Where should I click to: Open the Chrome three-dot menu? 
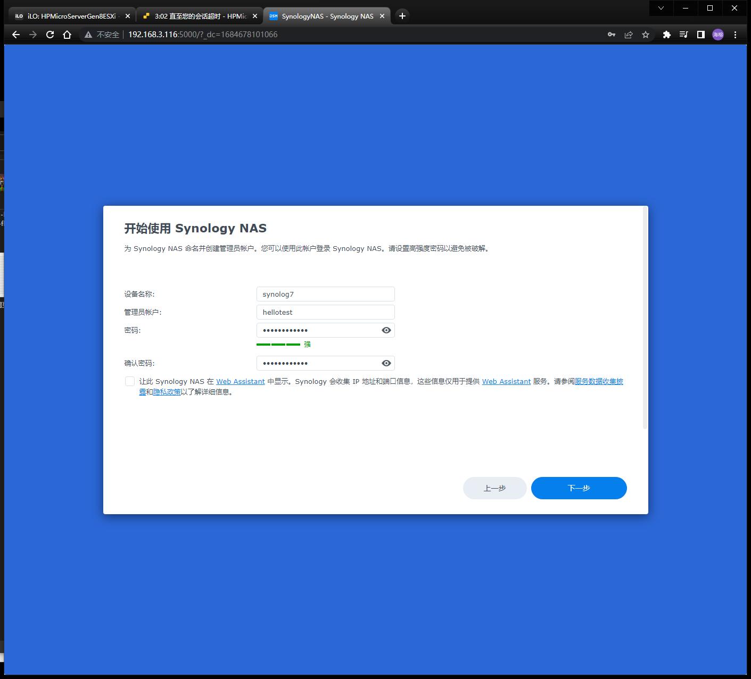[735, 35]
